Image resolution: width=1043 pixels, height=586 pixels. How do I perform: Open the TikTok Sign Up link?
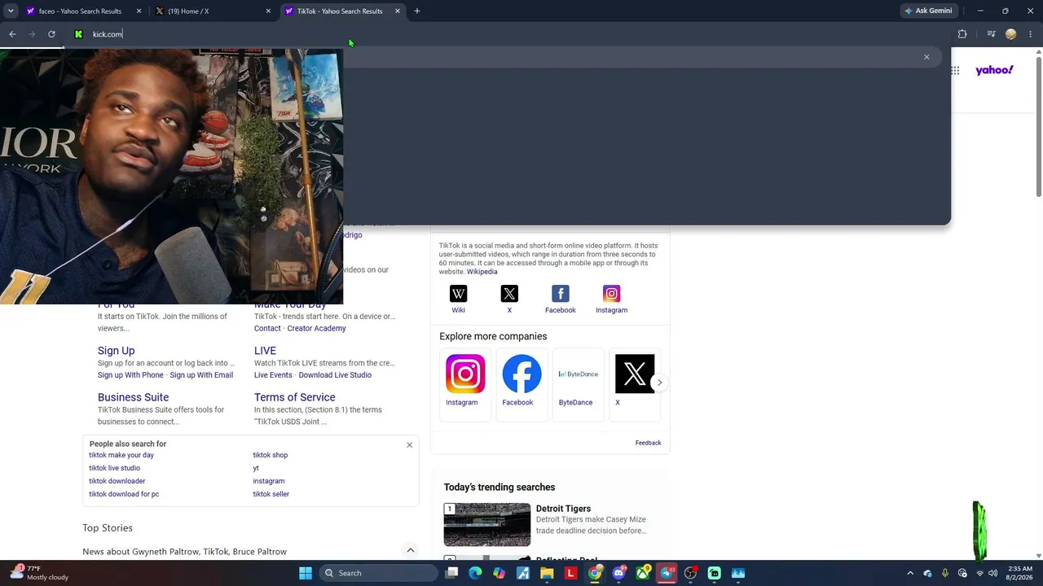point(117,351)
